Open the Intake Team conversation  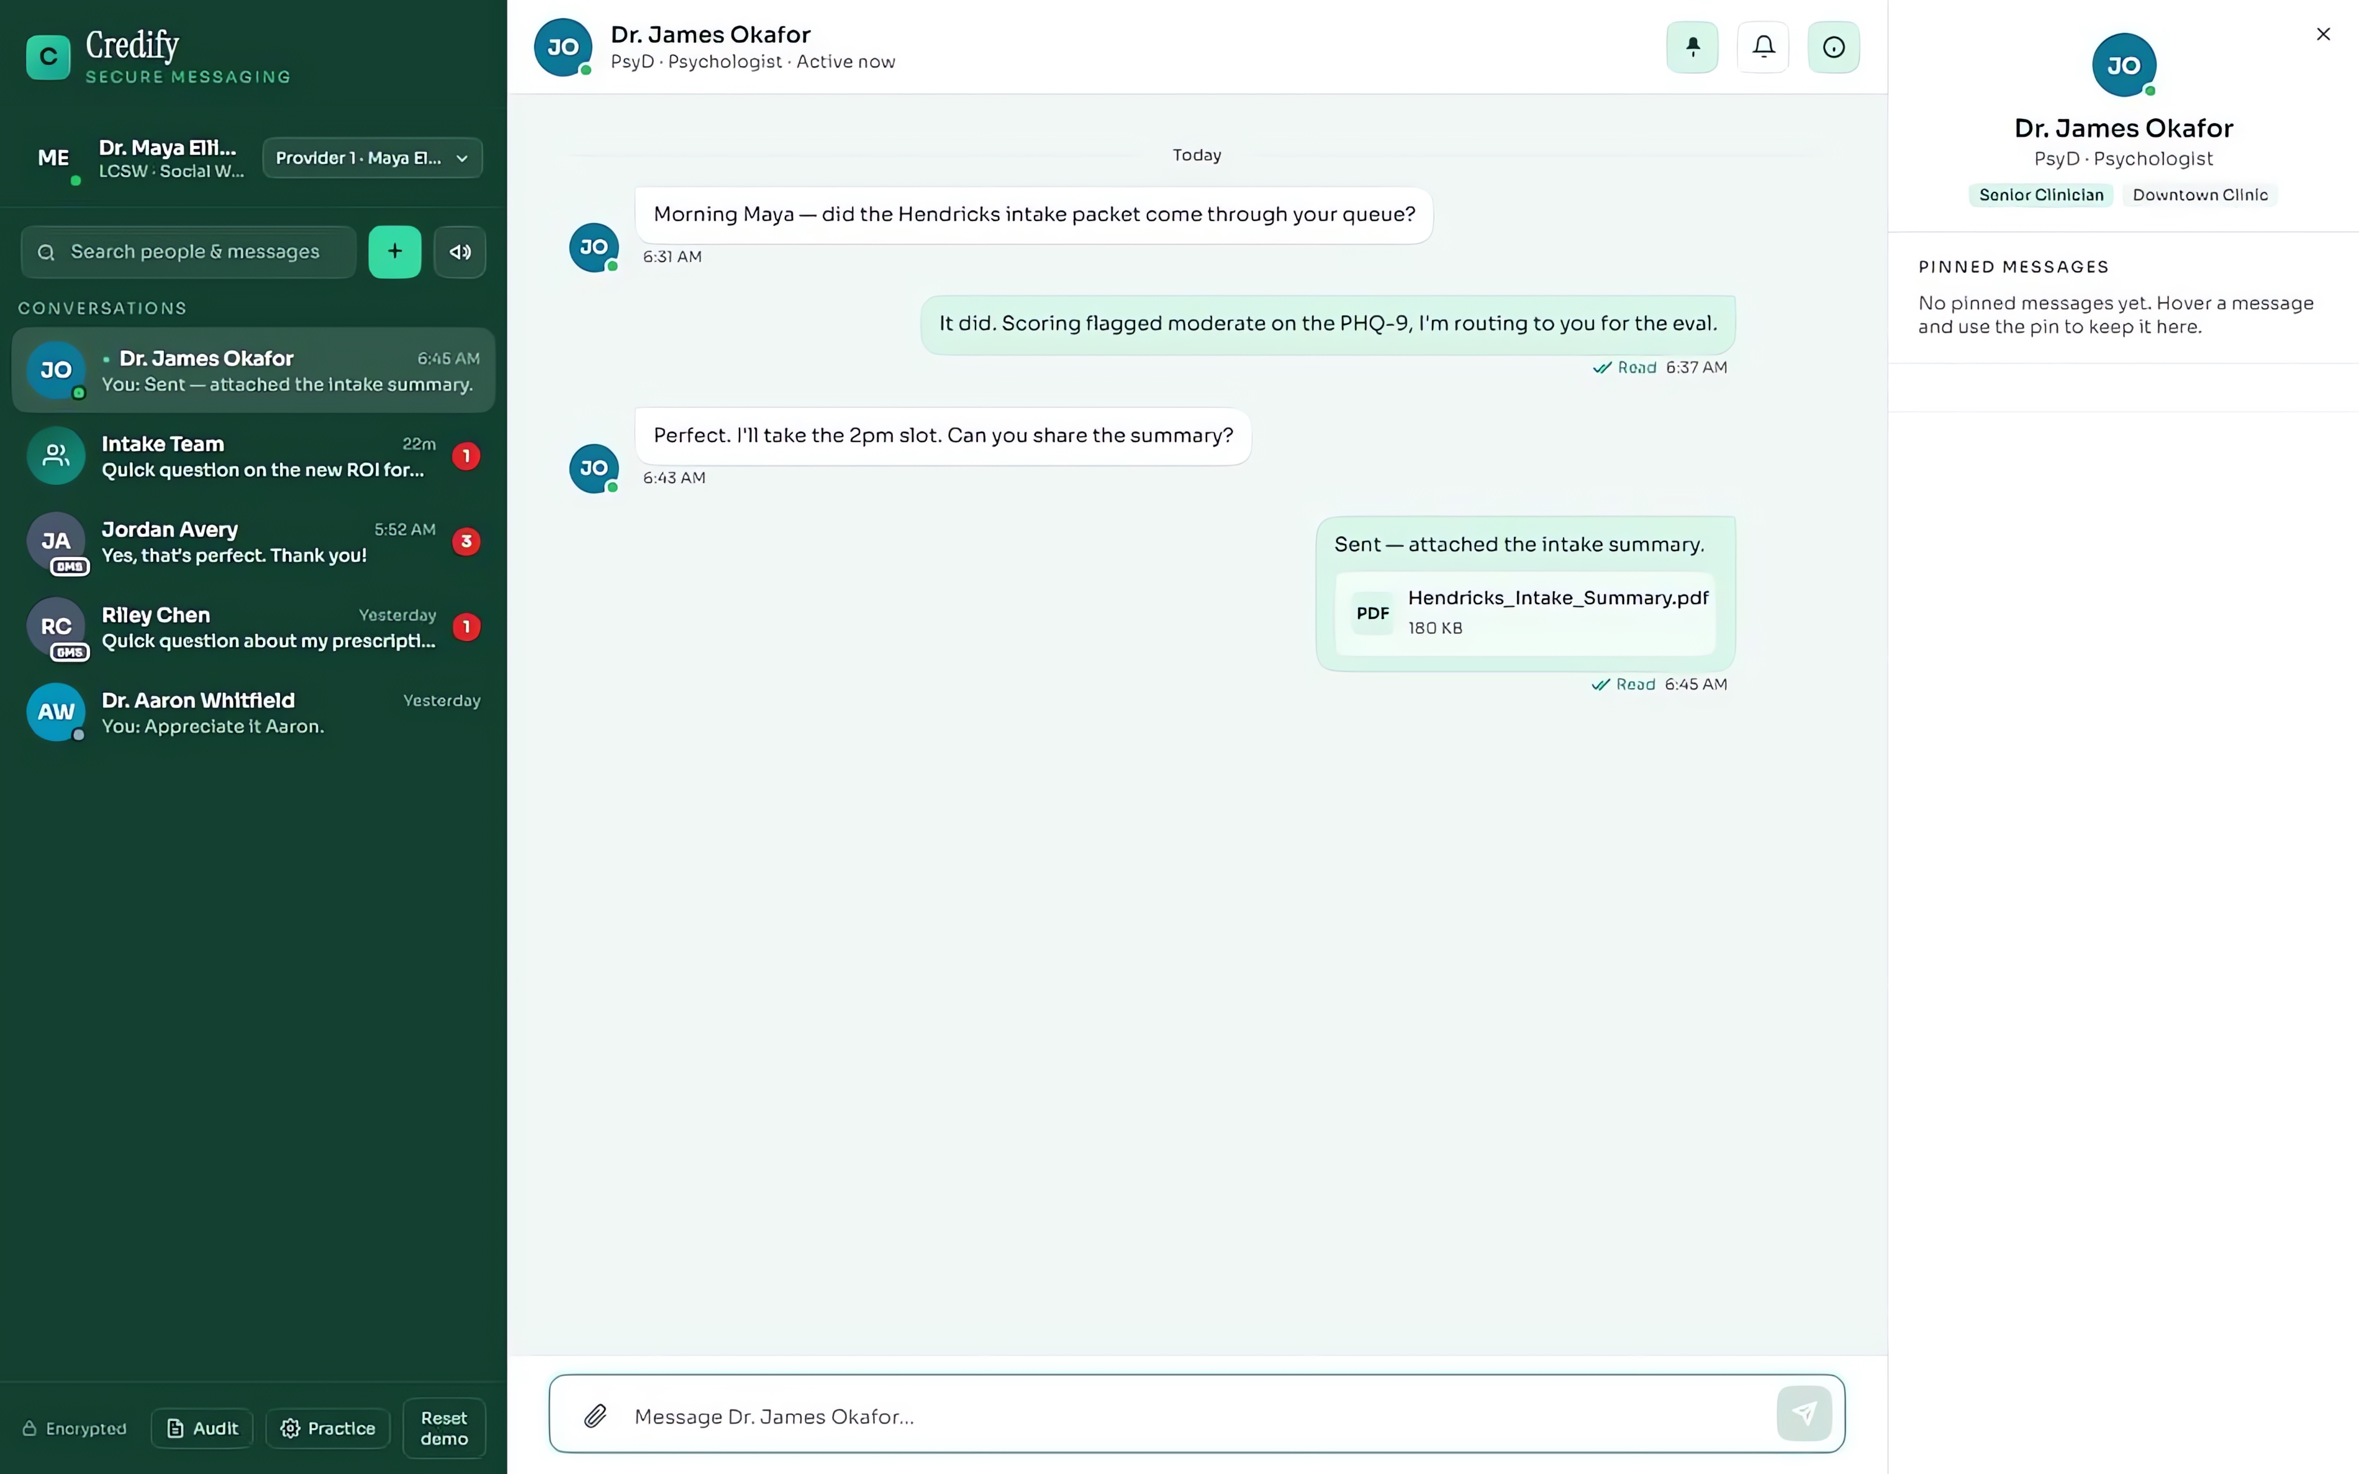(x=254, y=456)
